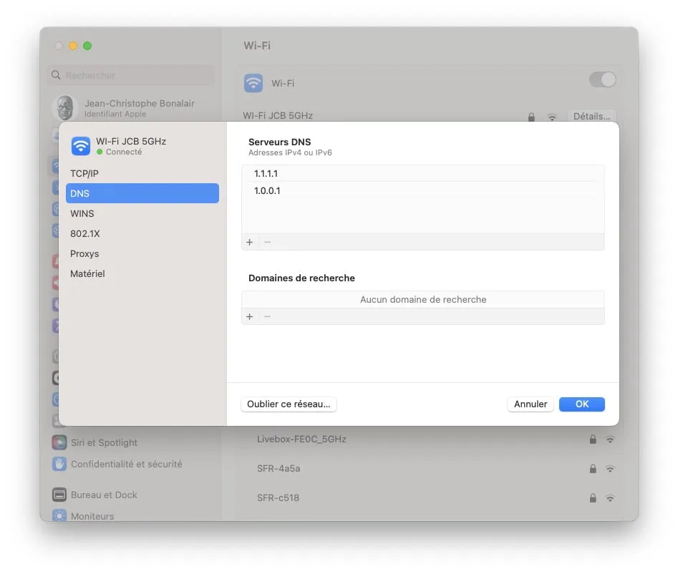Viewport: 678px width, 574px height.
Task: Click the Siri et Spotlight icon
Action: (x=59, y=442)
